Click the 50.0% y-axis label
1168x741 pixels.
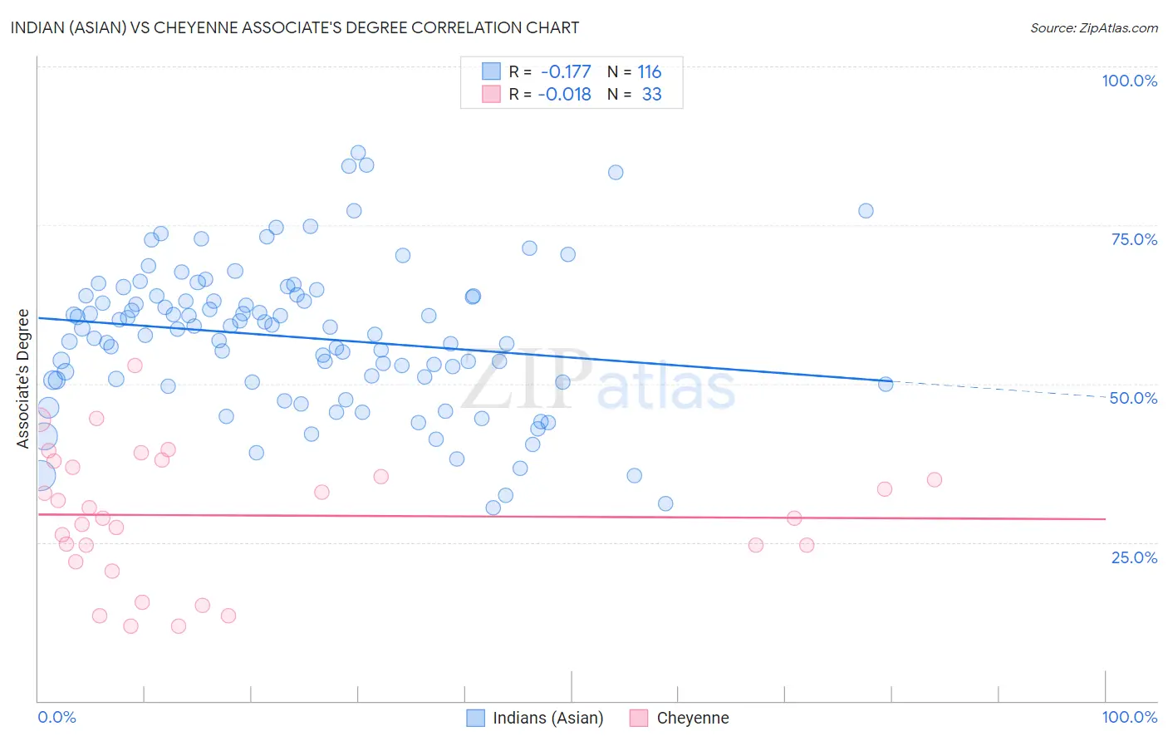coord(1134,398)
